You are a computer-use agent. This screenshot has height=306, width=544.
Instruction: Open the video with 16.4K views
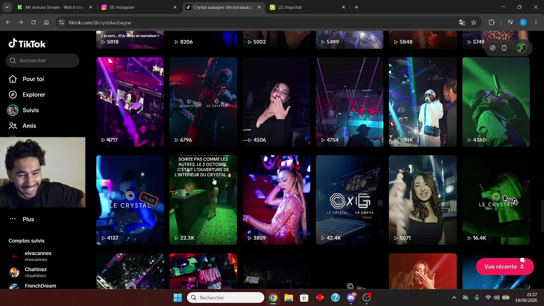[x=496, y=200]
